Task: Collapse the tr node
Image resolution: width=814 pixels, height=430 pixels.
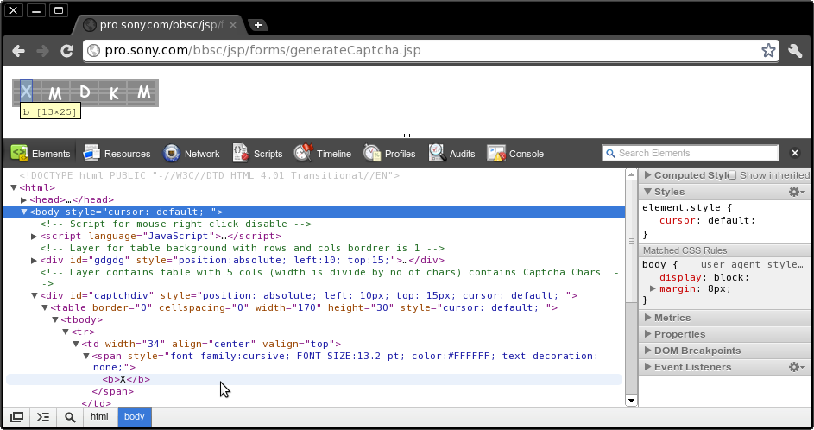Action: (x=66, y=332)
